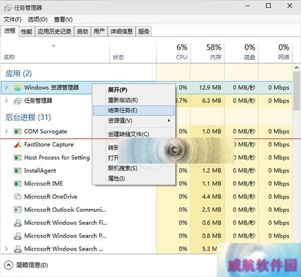Click the InstallAgent process icon
The height and width of the screenshot is (277, 301).
(x=18, y=171)
